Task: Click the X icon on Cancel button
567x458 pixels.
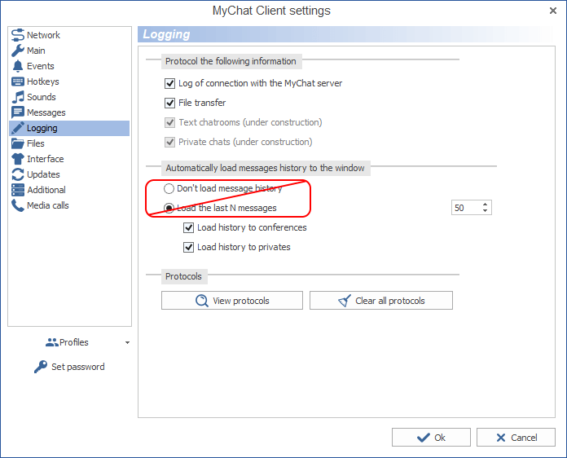Action: tap(501, 438)
